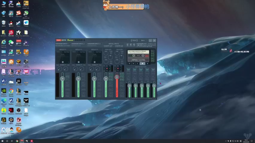Open the Voicemeeter Menu
Image resolution: width=255 pixels, height=143 pixels.
(x=143, y=40)
